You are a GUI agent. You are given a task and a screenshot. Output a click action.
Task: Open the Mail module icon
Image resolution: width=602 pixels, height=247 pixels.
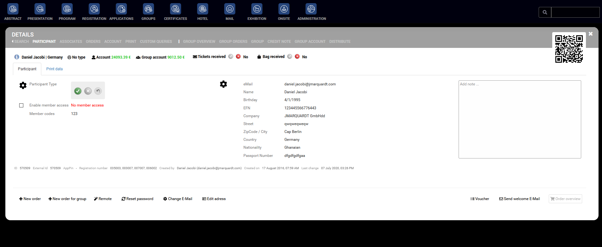point(230,9)
